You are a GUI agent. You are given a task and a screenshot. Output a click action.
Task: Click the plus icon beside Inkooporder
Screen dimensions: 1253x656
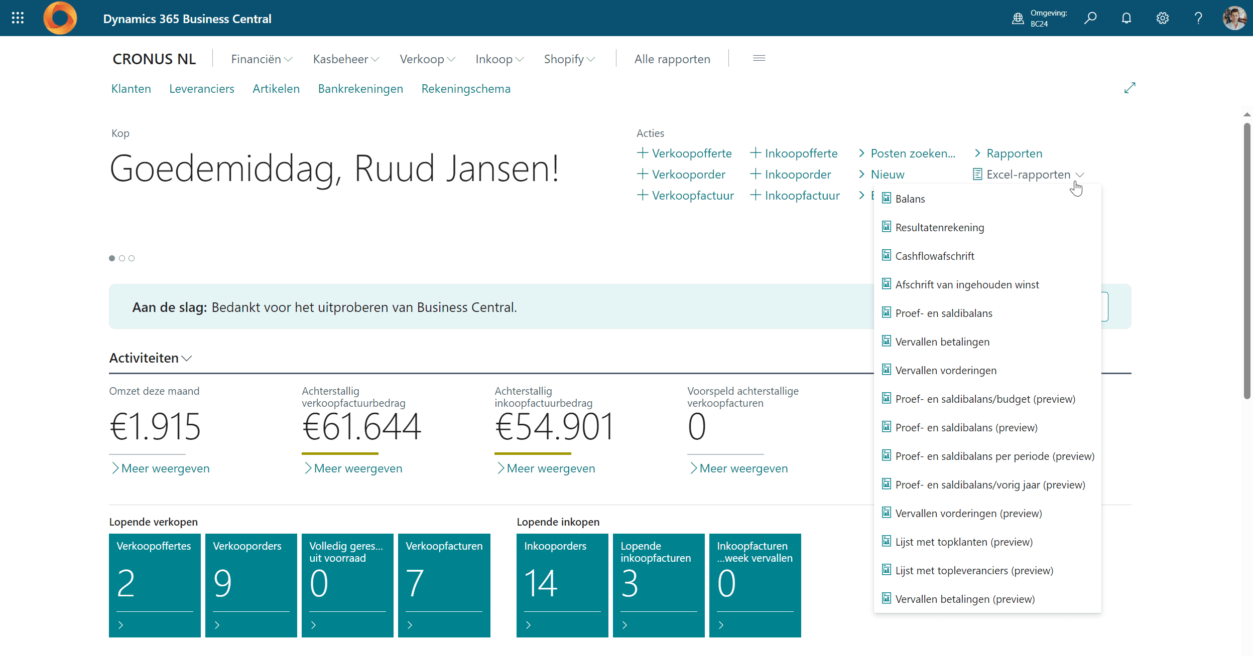coord(756,174)
